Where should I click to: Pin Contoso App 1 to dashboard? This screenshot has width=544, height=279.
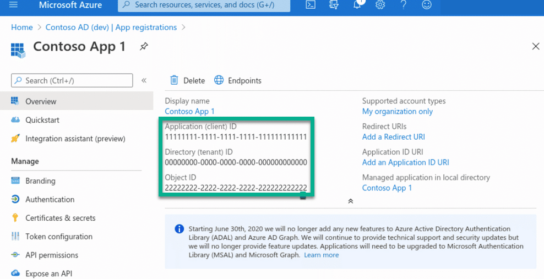pyautogui.click(x=144, y=46)
